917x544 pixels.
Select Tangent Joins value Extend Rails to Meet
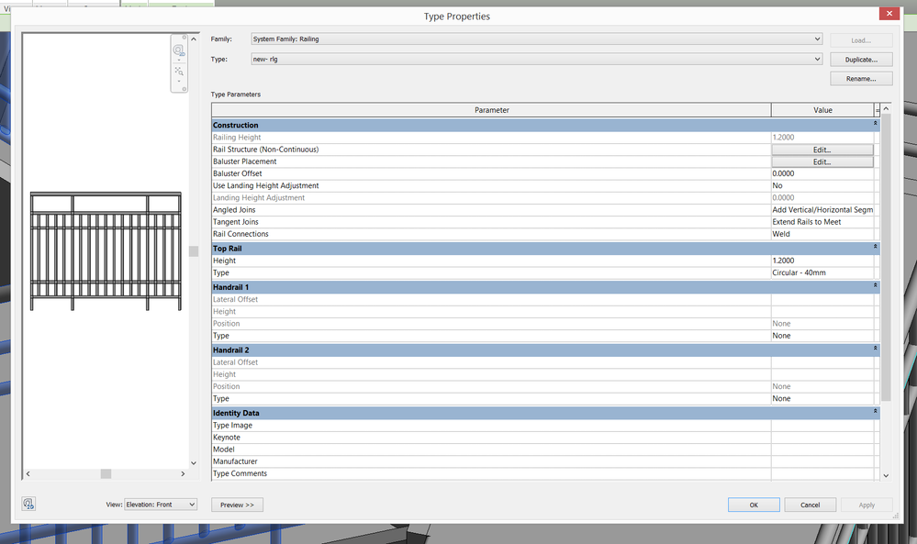[822, 222]
